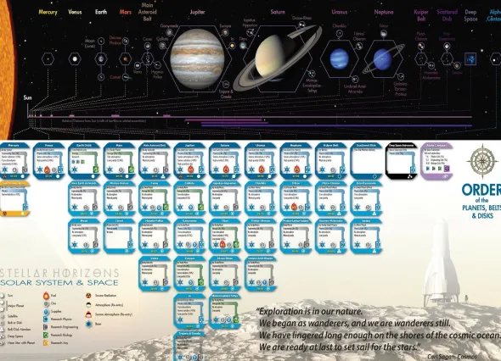Click the 'Neptune' heading above the map
This screenshot has width=501, height=361.
pyautogui.click(x=384, y=12)
